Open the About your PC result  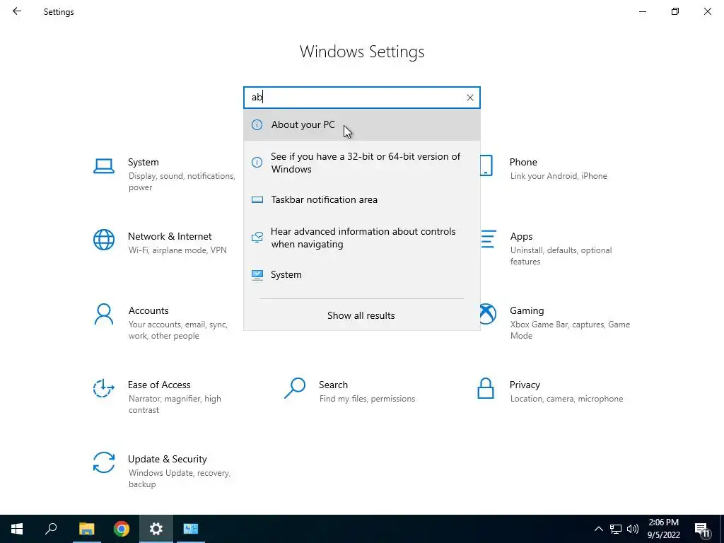tap(361, 124)
